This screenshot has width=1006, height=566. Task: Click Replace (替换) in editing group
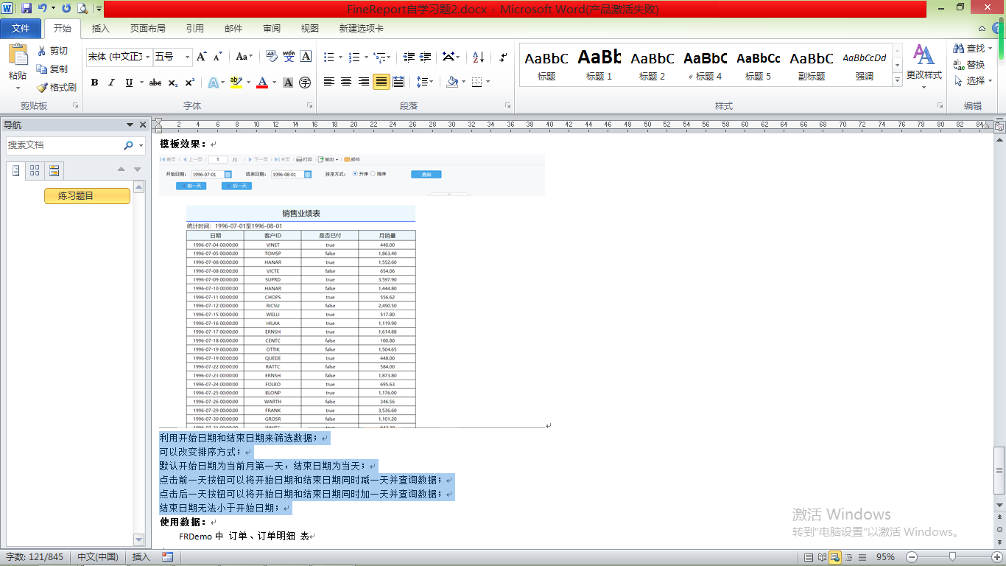click(x=969, y=65)
